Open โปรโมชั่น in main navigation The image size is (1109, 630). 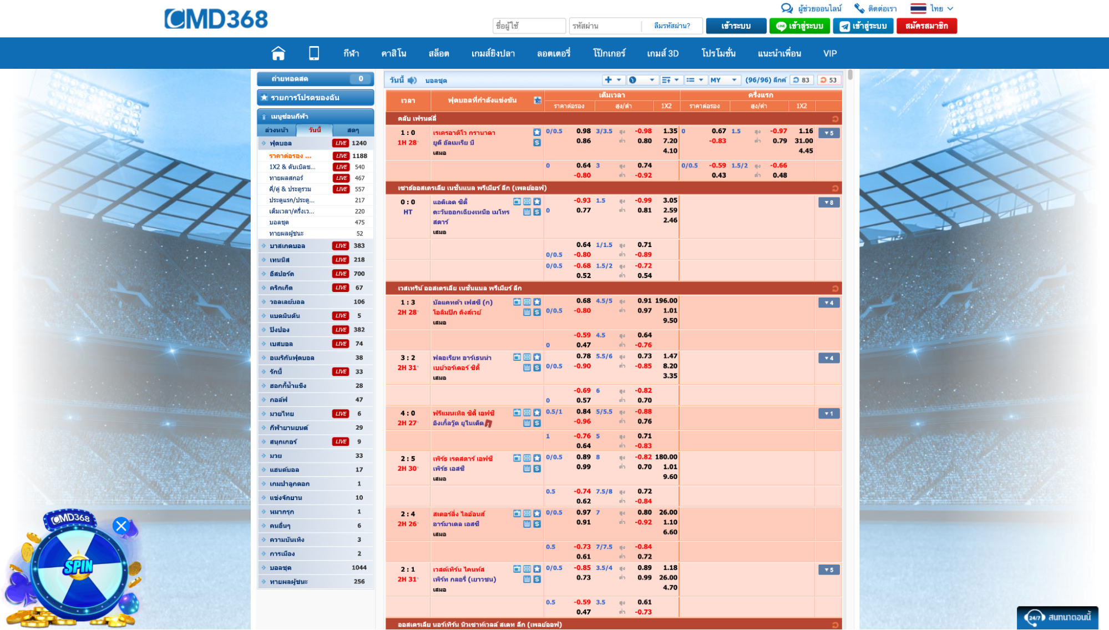718,53
